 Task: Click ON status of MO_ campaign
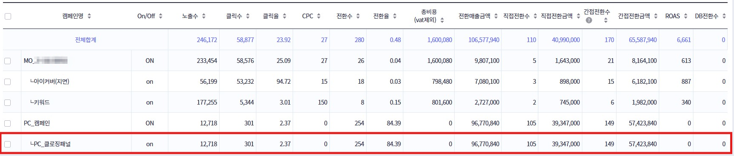[150, 61]
